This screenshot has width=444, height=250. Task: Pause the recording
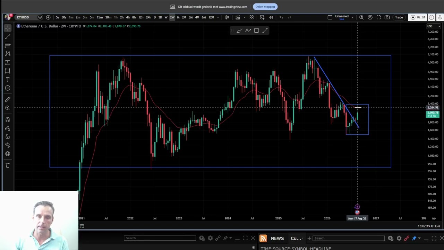click(432, 17)
